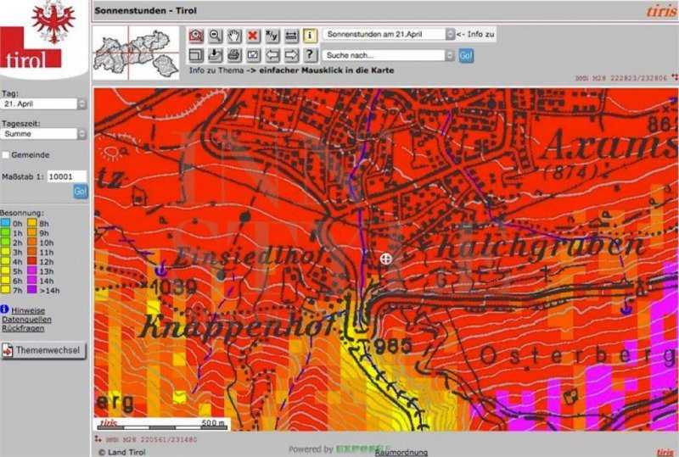
Task: Activate the pan hand tool
Action: [x=233, y=36]
